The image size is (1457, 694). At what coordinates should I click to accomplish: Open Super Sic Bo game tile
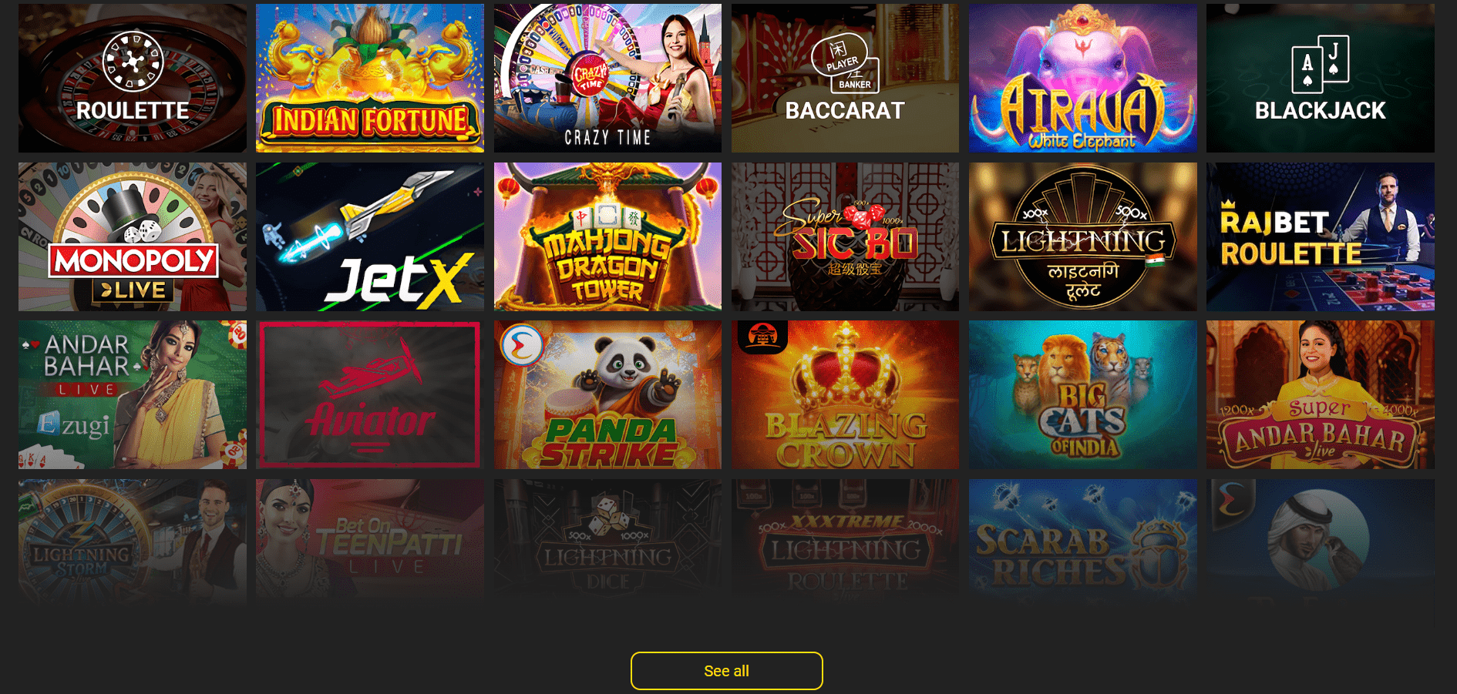845,236
